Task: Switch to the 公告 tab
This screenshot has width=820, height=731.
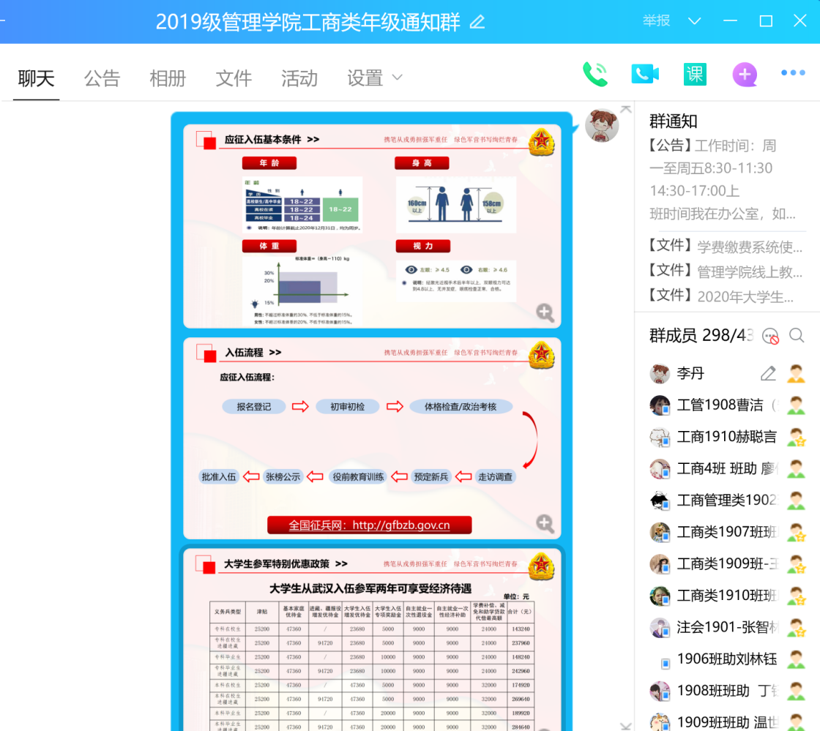Action: click(102, 78)
